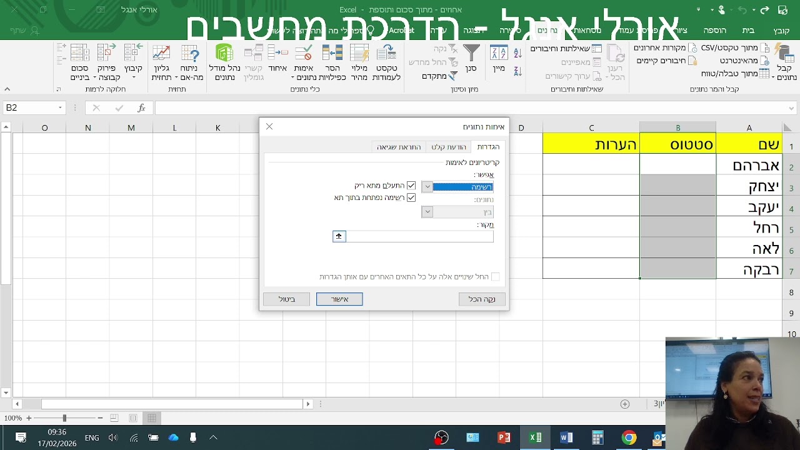Select the הערות header cell

(591, 144)
